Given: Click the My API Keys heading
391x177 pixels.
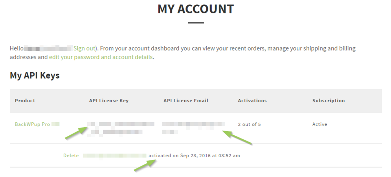Looking at the screenshot, I should tap(35, 75).
